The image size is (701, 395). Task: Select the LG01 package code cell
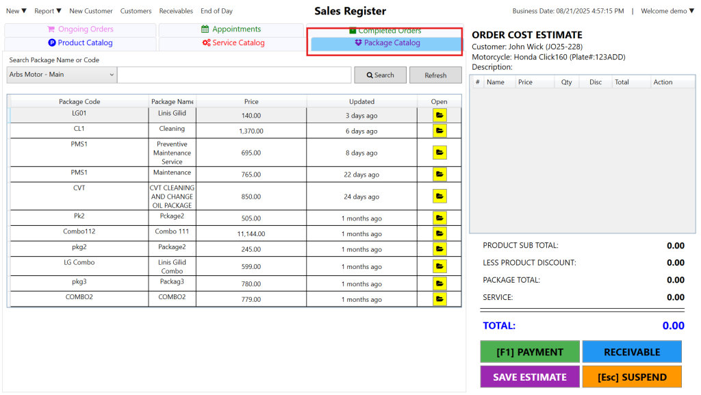[79, 115]
